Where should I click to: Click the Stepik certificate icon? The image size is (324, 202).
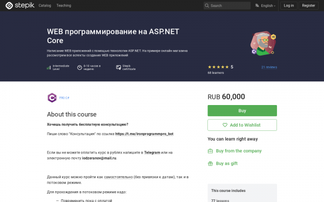pyautogui.click(x=118, y=67)
